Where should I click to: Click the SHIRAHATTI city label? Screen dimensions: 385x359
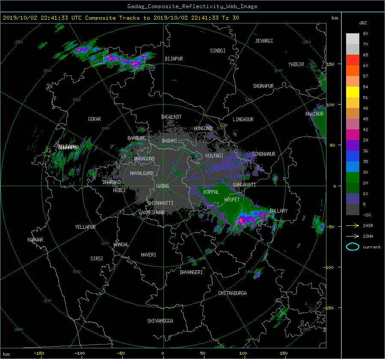160,203
